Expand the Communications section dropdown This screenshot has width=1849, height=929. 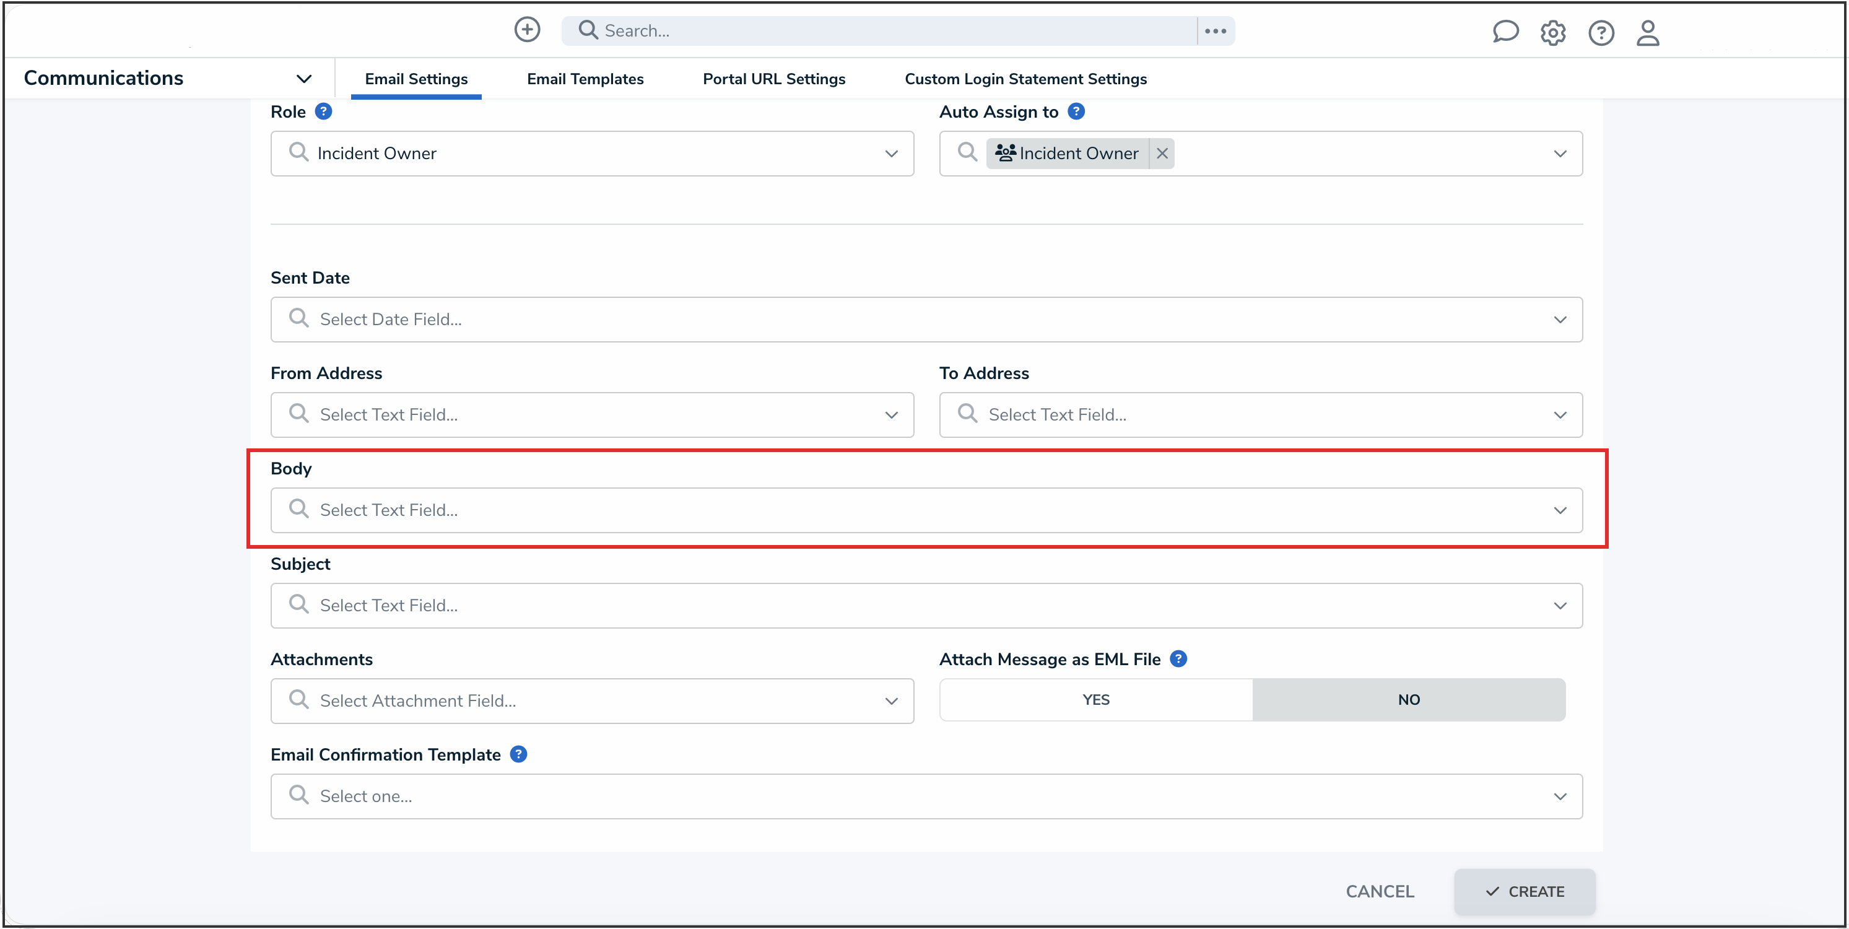(304, 78)
